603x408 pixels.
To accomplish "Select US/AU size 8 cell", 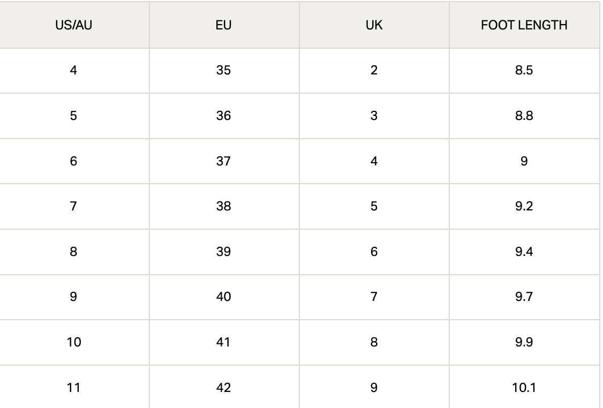I will pos(74,252).
